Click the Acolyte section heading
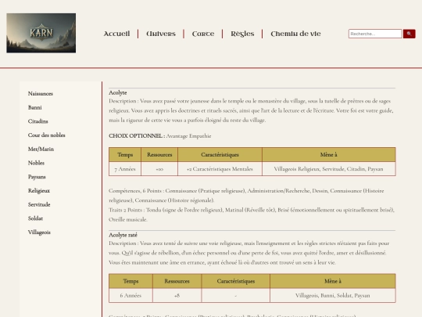This screenshot has width=422, height=317. [x=118, y=92]
